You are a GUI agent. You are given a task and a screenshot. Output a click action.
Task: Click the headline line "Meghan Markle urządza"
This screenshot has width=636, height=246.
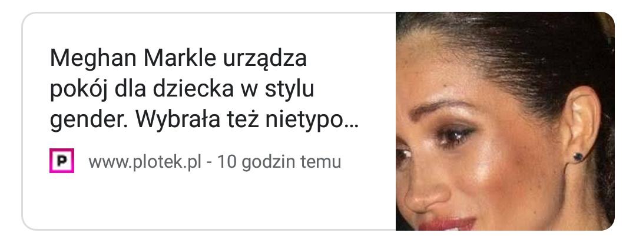178,58
